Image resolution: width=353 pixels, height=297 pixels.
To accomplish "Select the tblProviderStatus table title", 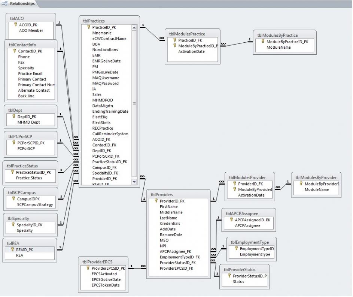I will click(x=240, y=270).
